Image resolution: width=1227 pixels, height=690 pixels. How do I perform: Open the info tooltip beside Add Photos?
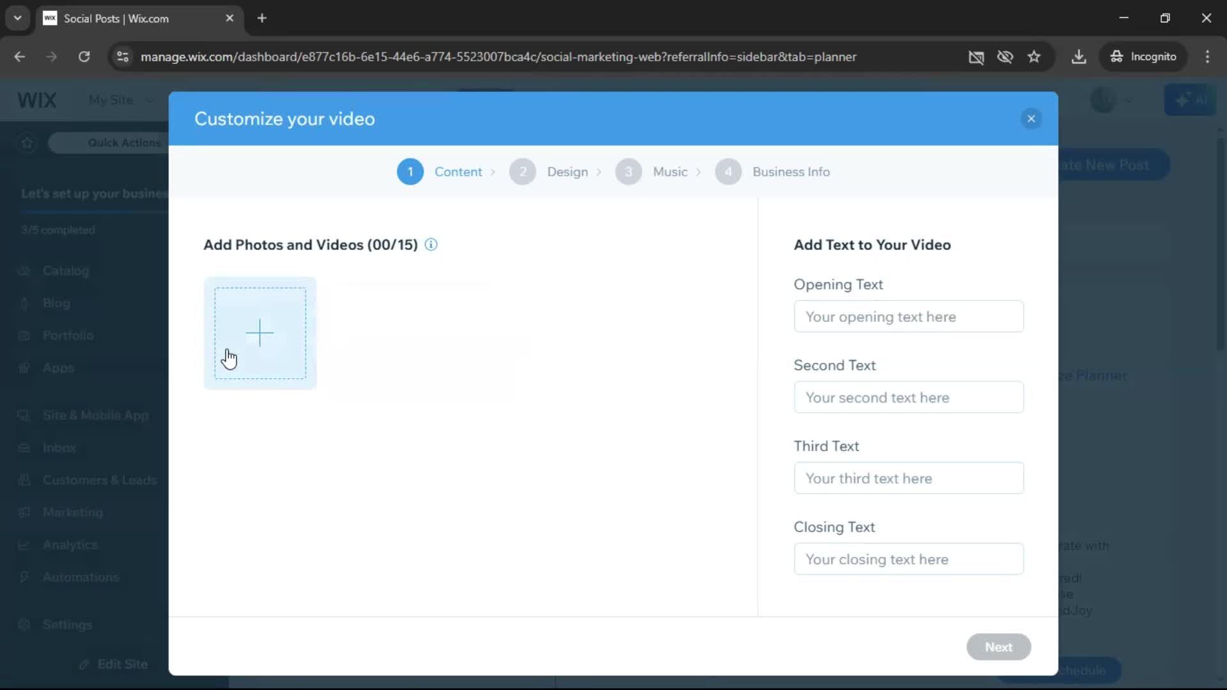[431, 245]
